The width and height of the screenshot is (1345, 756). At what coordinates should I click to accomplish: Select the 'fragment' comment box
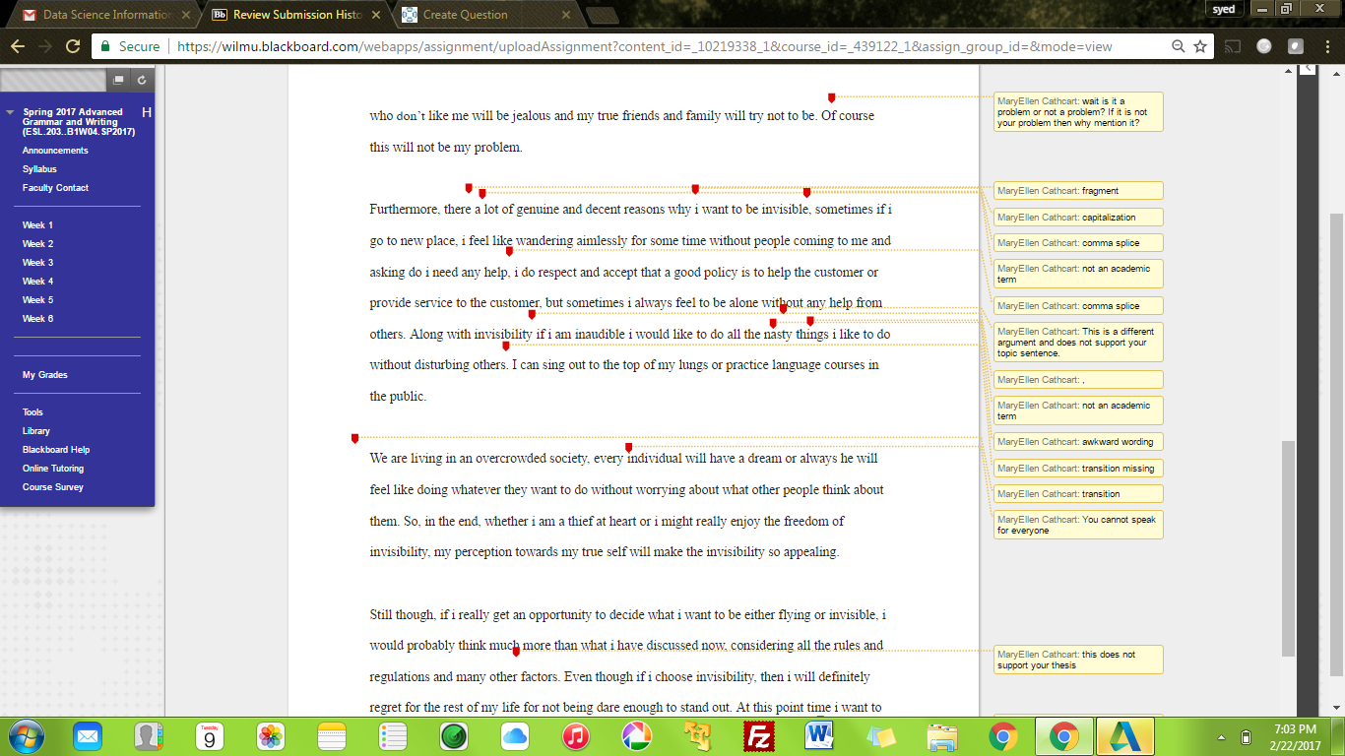tap(1078, 191)
